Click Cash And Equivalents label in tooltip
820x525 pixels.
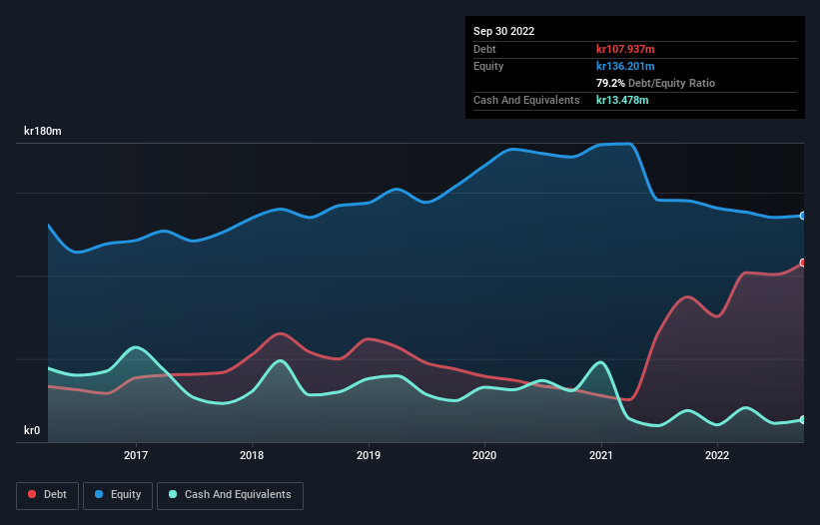click(526, 100)
